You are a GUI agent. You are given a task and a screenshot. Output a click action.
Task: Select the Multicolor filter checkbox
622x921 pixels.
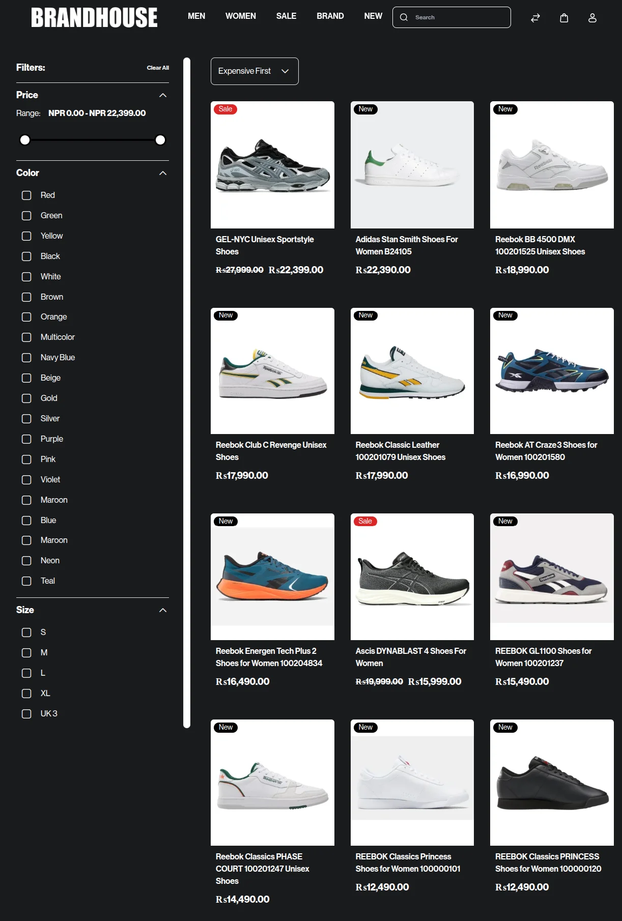tap(26, 337)
